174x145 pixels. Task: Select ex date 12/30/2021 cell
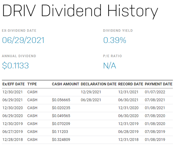(13, 92)
